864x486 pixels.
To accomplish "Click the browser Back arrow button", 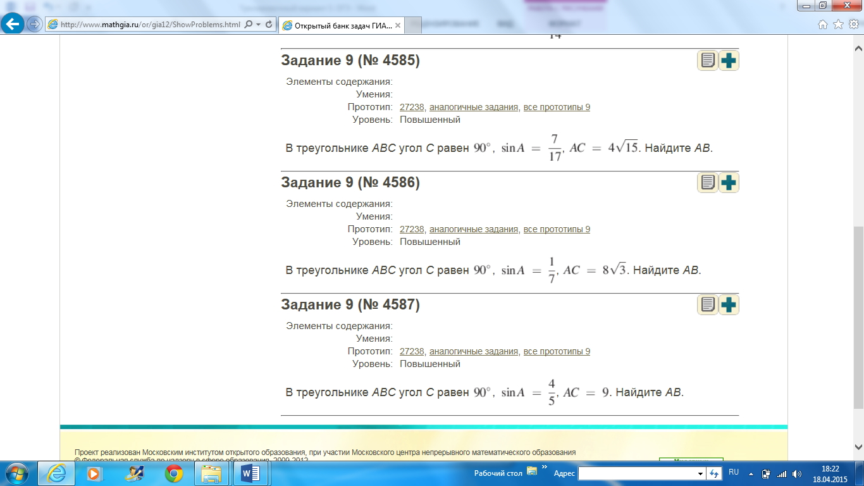I will (x=14, y=24).
